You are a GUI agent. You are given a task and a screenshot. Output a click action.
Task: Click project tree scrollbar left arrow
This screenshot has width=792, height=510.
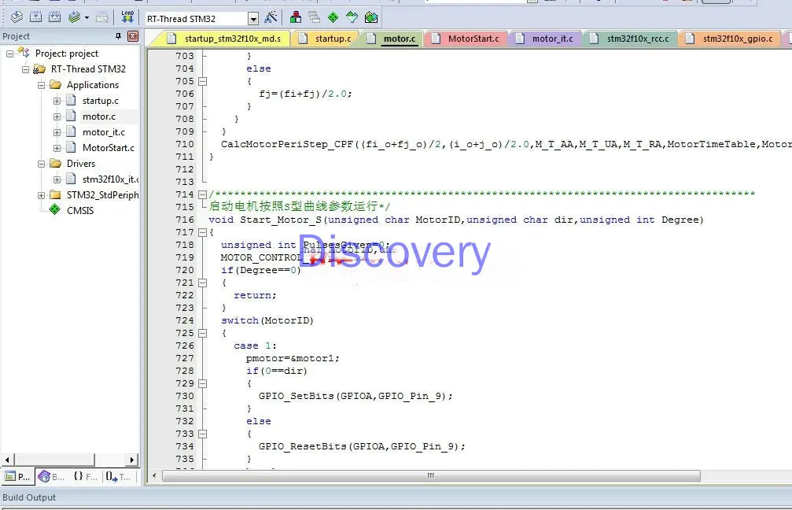click(x=8, y=460)
